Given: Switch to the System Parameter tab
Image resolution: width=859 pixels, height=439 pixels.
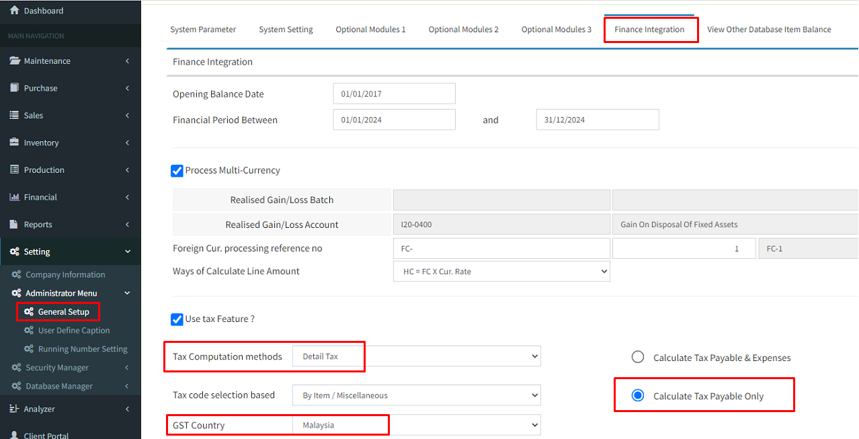Looking at the screenshot, I should coord(203,30).
